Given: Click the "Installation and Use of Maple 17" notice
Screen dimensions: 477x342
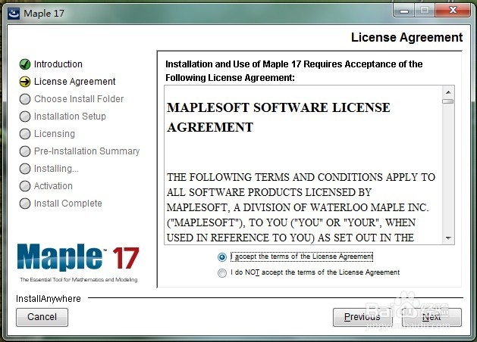Looking at the screenshot, I should pos(294,71).
